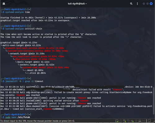Click the 'graphical.target @1min 43.224s' row
Viewport: 155px width, 123px height.
[19, 42]
